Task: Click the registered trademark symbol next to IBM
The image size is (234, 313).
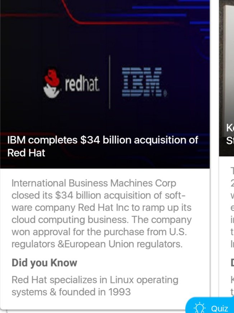Action: 165,95
